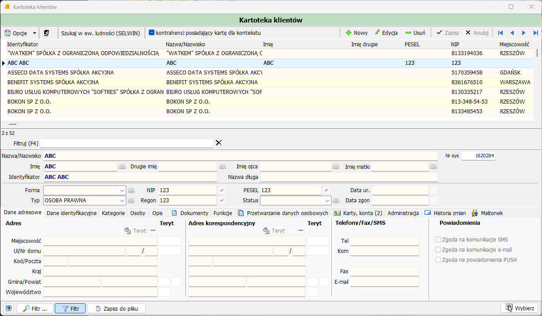Enable Zgoda na komunikacje SMS checkbox
Image resolution: width=542 pixels, height=316 pixels.
click(438, 240)
